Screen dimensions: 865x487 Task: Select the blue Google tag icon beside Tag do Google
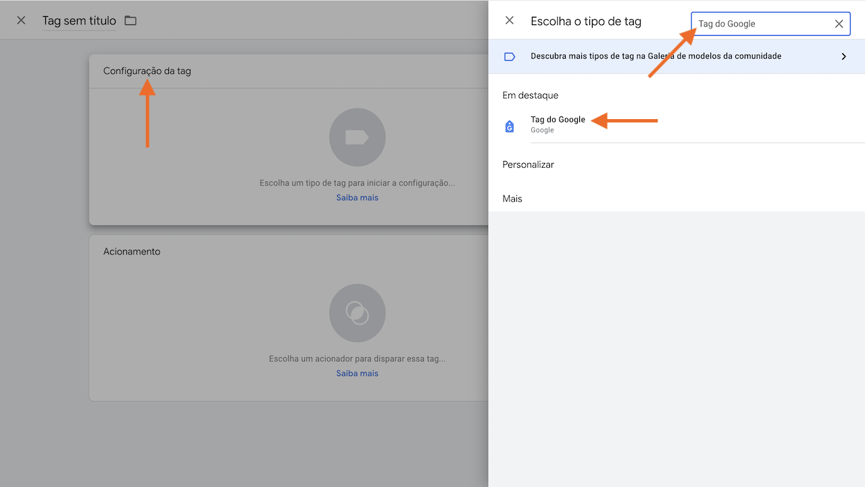click(x=509, y=126)
